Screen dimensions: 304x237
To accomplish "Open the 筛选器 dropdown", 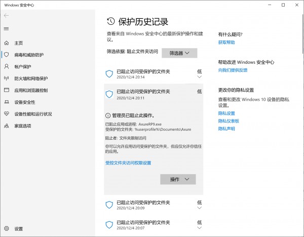I will point(179,53).
